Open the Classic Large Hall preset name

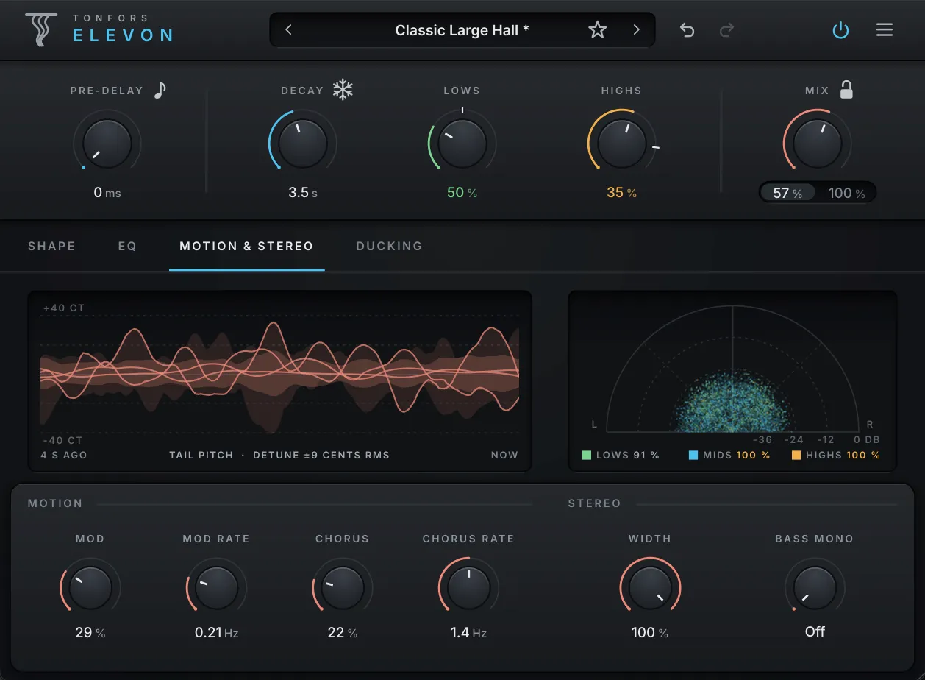pos(462,30)
